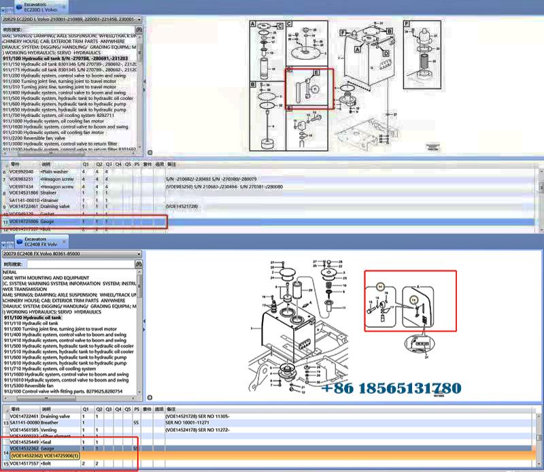Click VOE14531866 Strainer row
The height and width of the screenshot is (472, 544).
pos(269,192)
